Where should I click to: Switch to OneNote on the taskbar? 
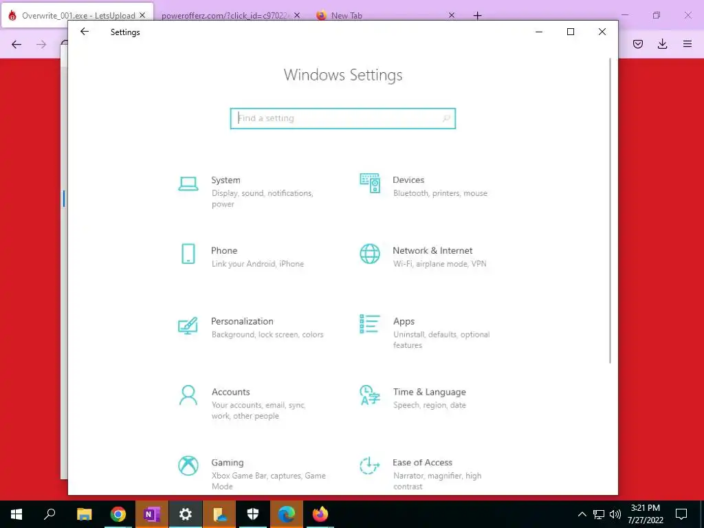(x=152, y=514)
